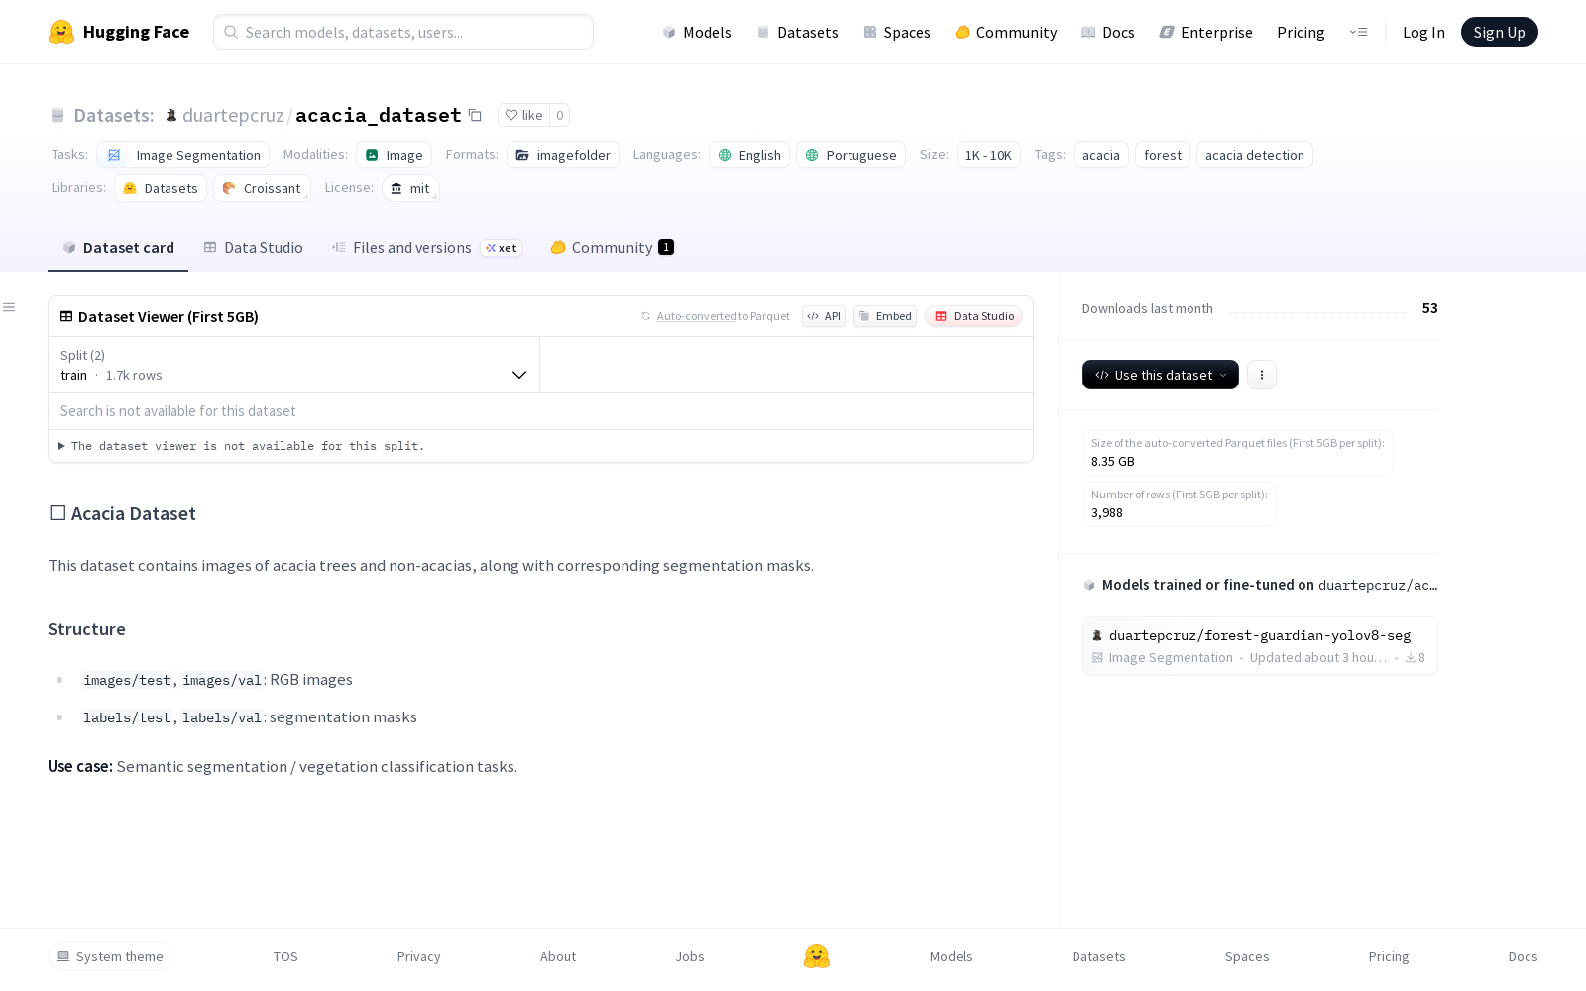Click the 1K - 10K size tag

[988, 155]
